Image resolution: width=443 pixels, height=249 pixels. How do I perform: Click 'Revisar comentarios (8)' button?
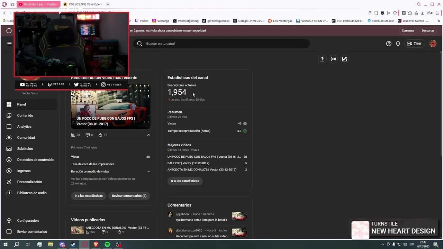(129, 196)
